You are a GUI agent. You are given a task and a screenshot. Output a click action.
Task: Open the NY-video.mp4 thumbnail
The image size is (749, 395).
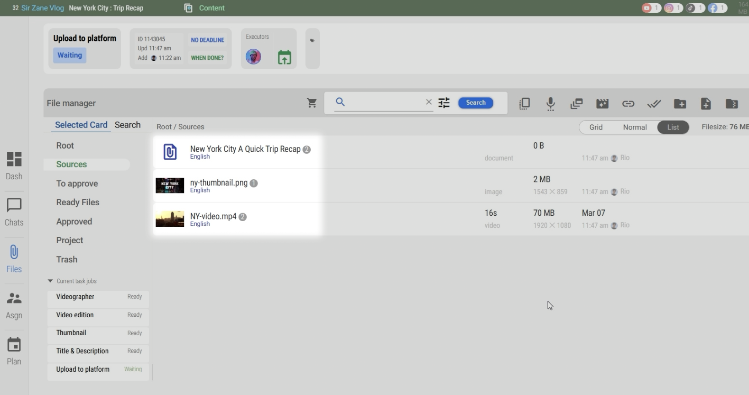[170, 219]
